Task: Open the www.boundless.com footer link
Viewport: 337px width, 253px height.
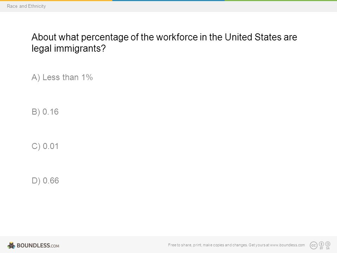Action: point(288,245)
